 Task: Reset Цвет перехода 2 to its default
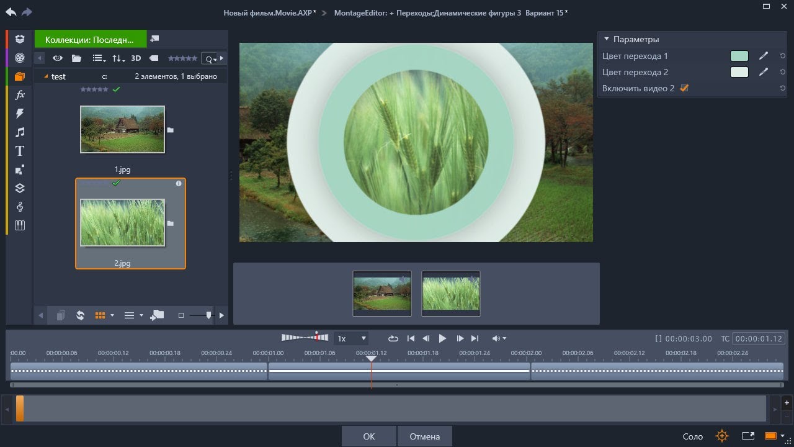(783, 72)
